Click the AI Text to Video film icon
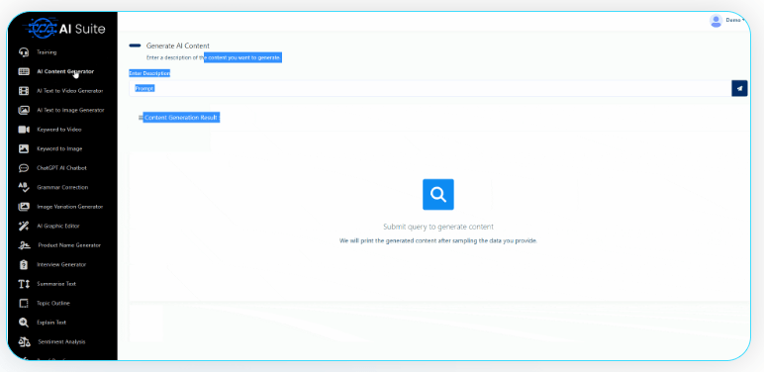The image size is (764, 372). [24, 91]
